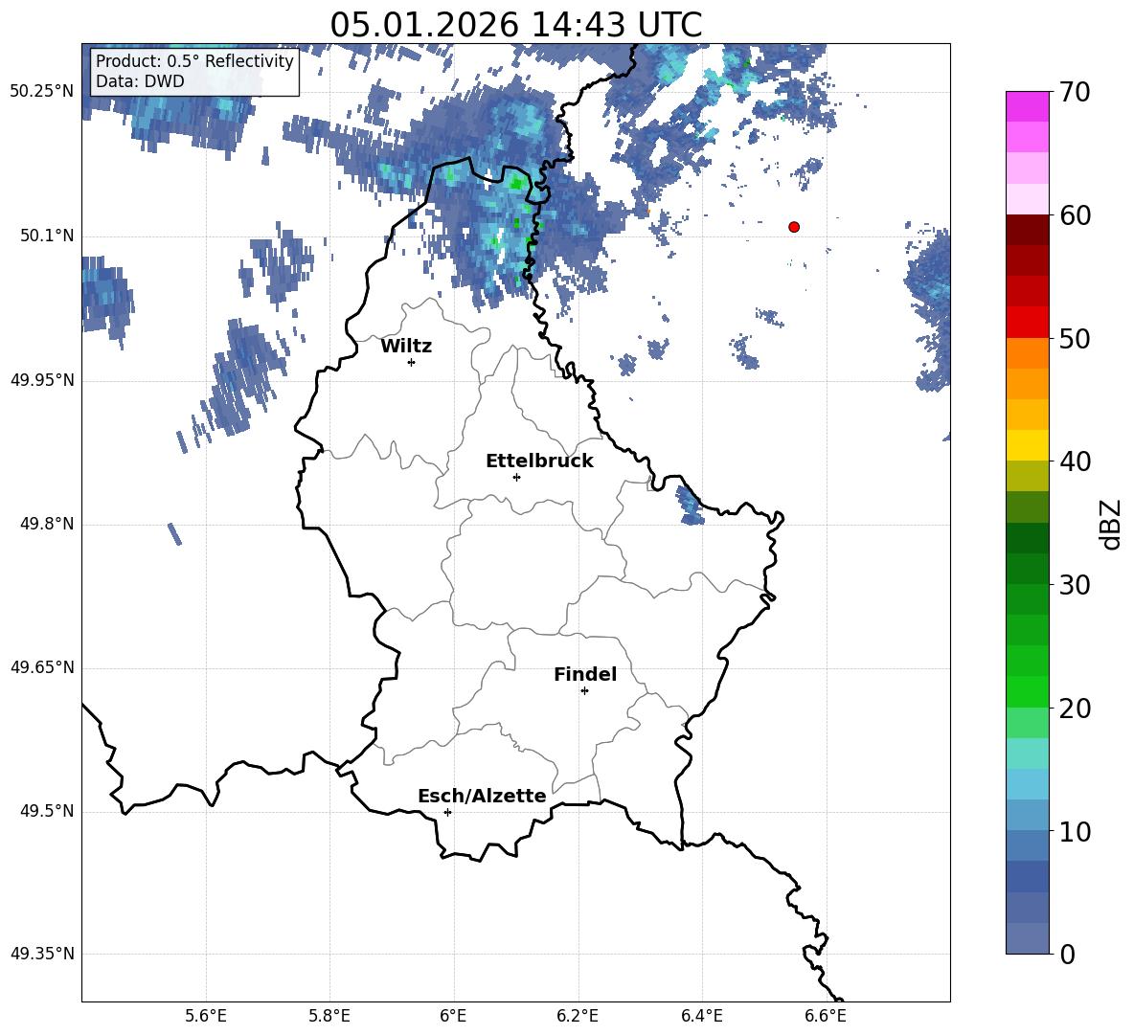Image resolution: width=1134 pixels, height=1035 pixels.
Task: Click the 50 tick on colorbar
Action: pyautogui.click(x=1074, y=338)
